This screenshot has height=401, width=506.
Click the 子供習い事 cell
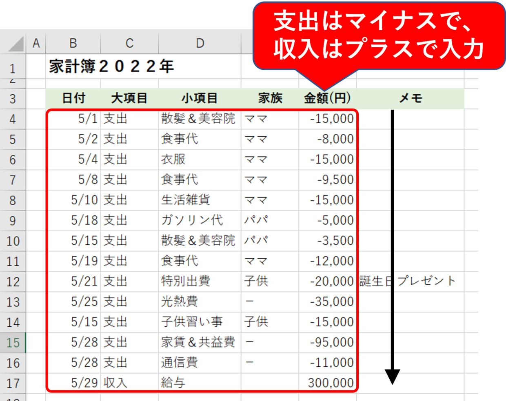click(200, 322)
